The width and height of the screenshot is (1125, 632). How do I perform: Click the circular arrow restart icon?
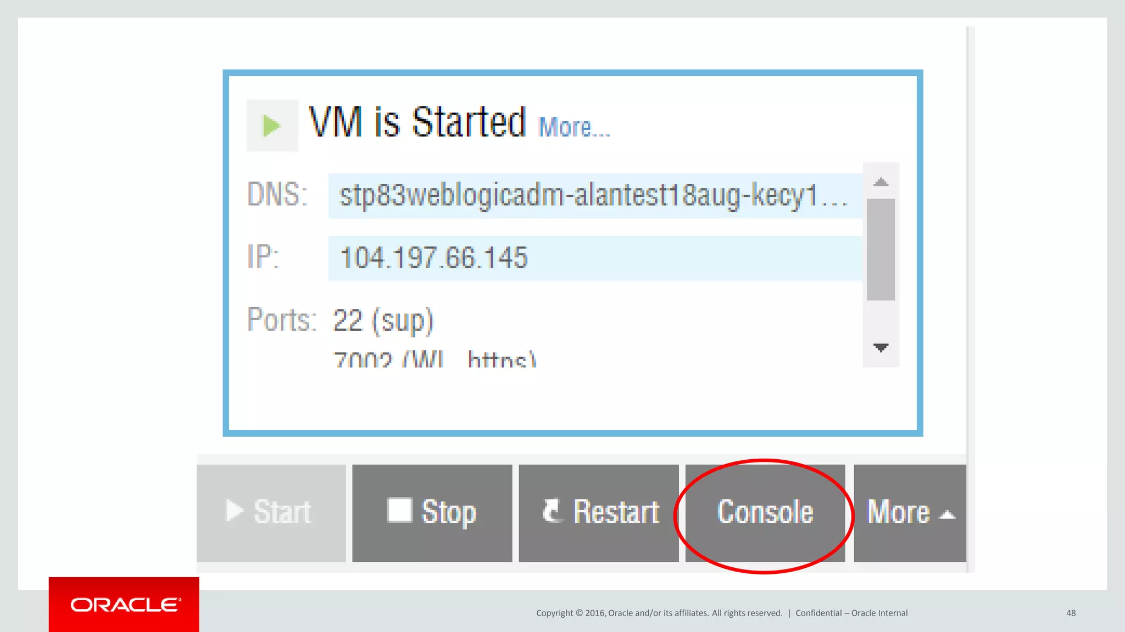coord(553,510)
